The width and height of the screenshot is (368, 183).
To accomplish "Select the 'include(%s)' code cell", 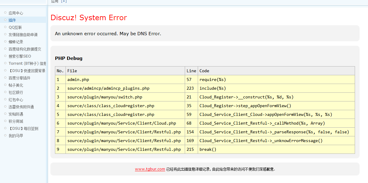I will [x=276, y=88].
